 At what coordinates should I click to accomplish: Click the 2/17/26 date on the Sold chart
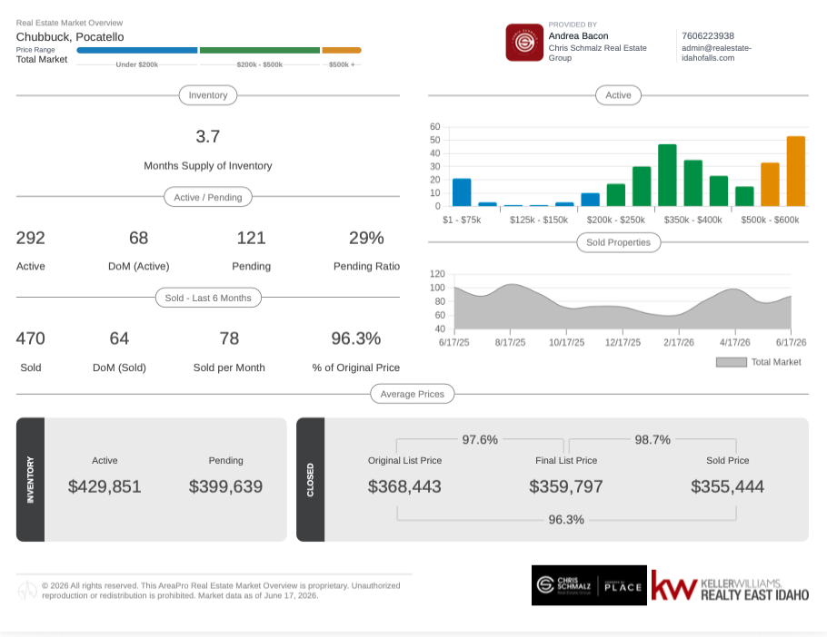click(679, 343)
